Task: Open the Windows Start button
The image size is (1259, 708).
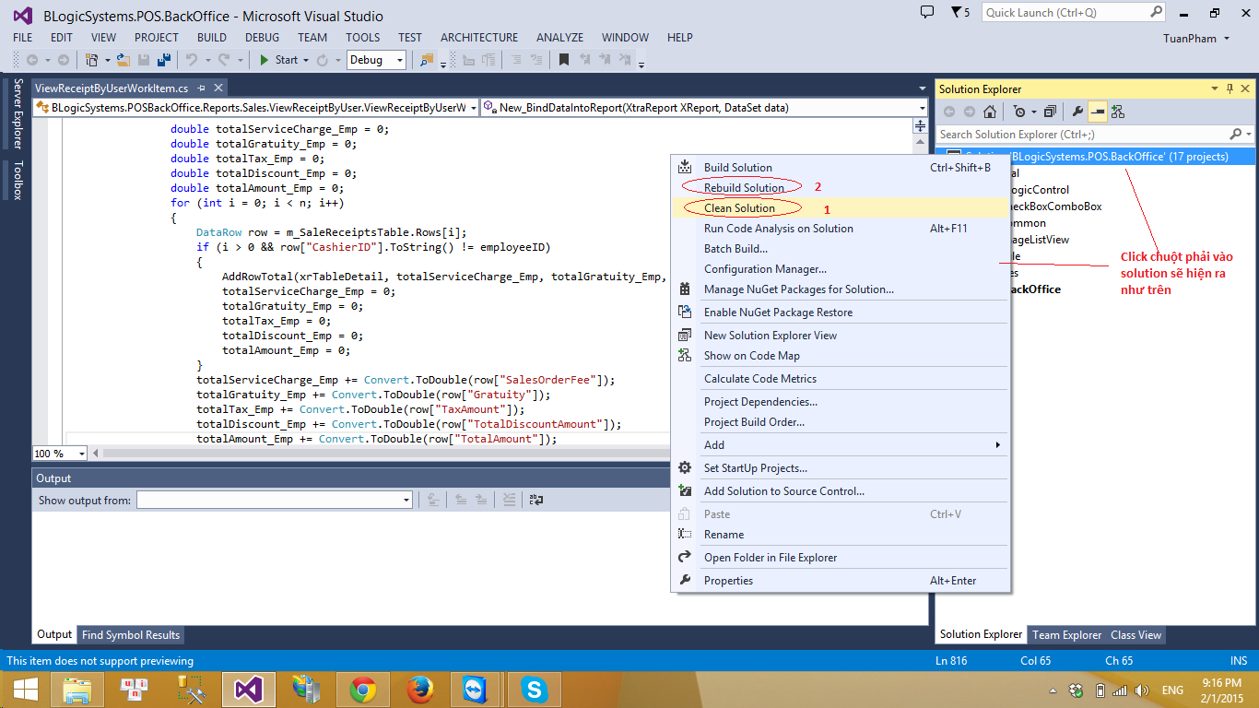Action: coord(25,689)
